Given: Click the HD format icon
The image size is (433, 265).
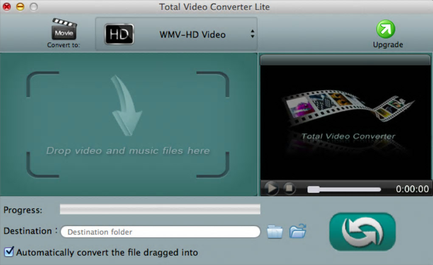Looking at the screenshot, I should point(119,34).
